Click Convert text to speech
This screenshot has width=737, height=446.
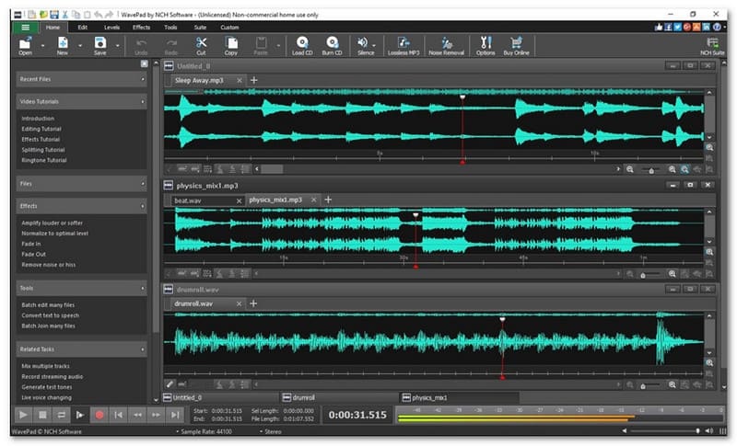[51, 315]
